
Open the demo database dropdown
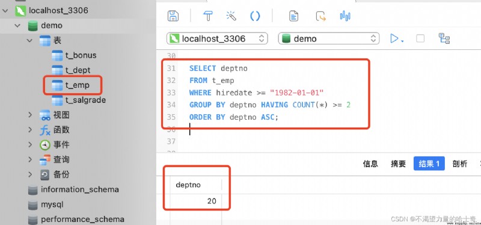coord(329,39)
